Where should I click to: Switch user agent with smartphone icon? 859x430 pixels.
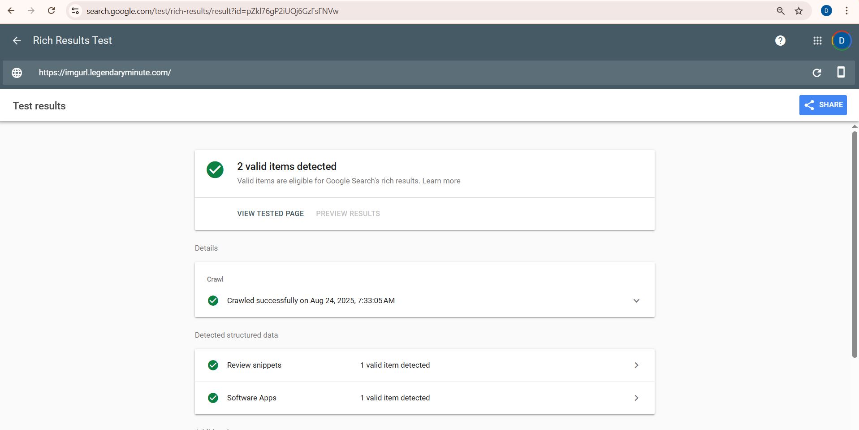click(x=841, y=72)
